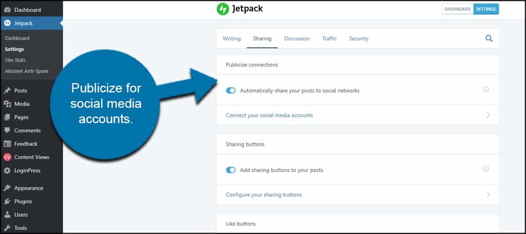
Task: Go to the Traffic tab
Action: click(x=329, y=38)
